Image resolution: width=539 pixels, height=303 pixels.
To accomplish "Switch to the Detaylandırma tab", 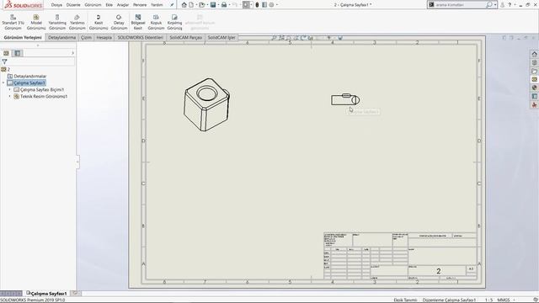I will pos(61,37).
